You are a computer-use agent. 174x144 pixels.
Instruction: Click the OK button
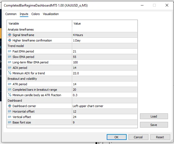point(117,137)
